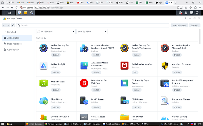This screenshot has height=126, width=203.
Task: Click the browser address bar URL
Action: tap(49, 8)
